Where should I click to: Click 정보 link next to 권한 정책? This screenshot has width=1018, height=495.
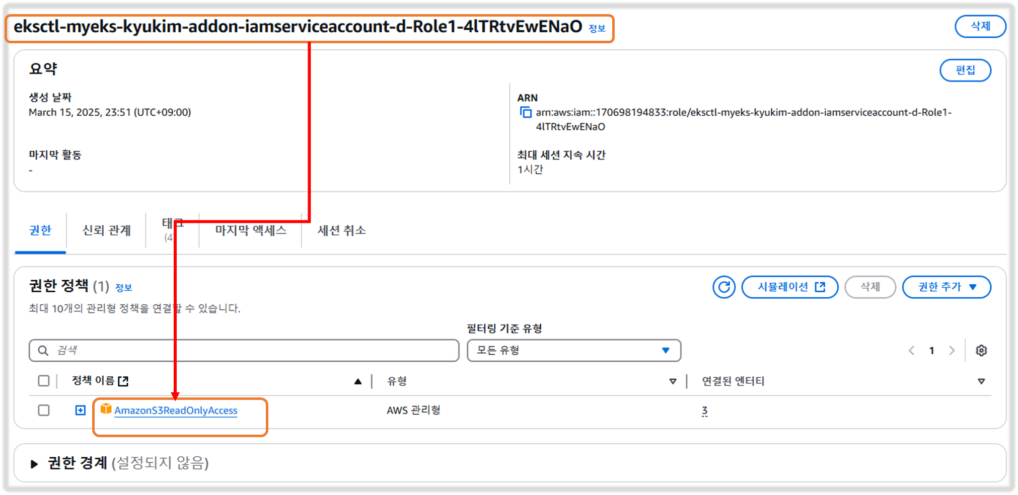coord(124,288)
